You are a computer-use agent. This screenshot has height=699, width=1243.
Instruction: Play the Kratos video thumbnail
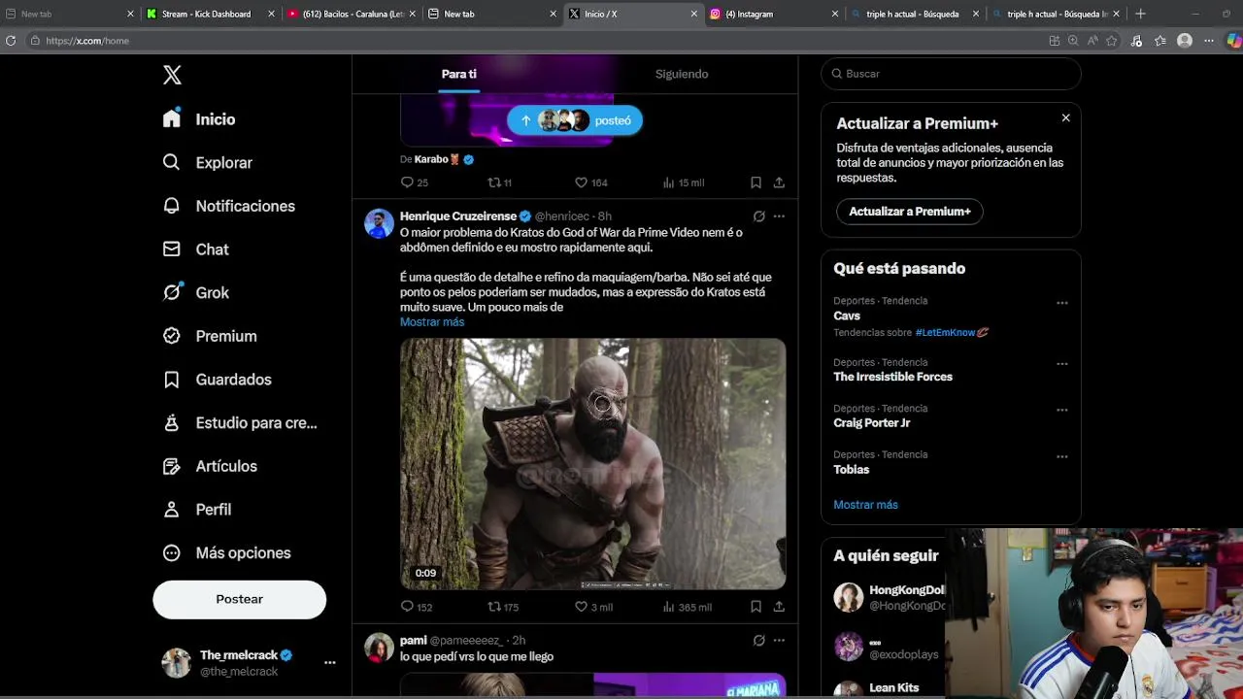click(592, 463)
